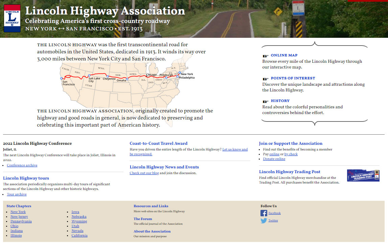Click the 'by check' link
The height and width of the screenshot is (246, 388).
291,154
